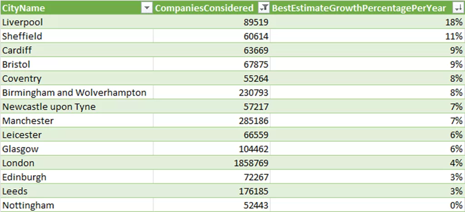Select the Sheffield cell
The height and width of the screenshot is (212, 465).
tap(76, 36)
